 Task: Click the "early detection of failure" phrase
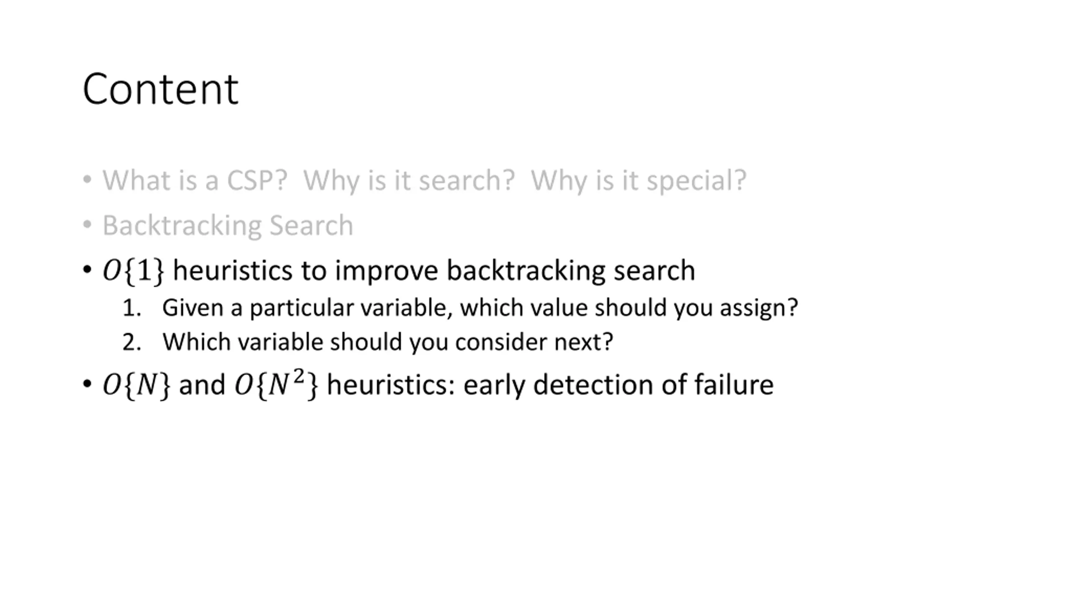pos(618,385)
